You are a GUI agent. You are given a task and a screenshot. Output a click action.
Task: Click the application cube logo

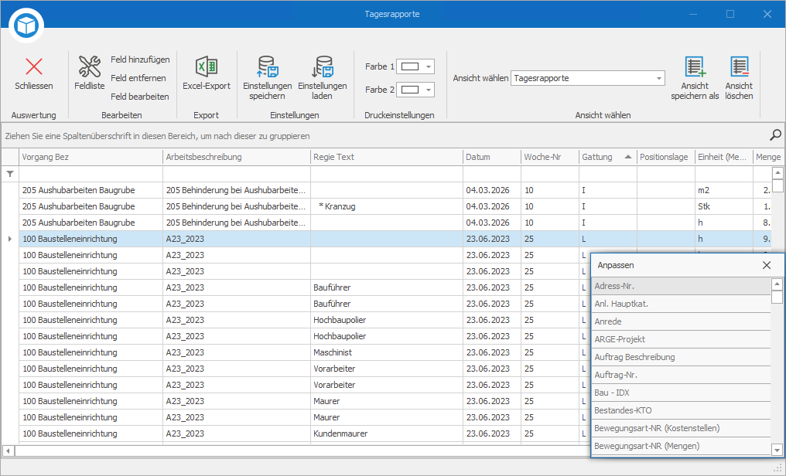26,25
